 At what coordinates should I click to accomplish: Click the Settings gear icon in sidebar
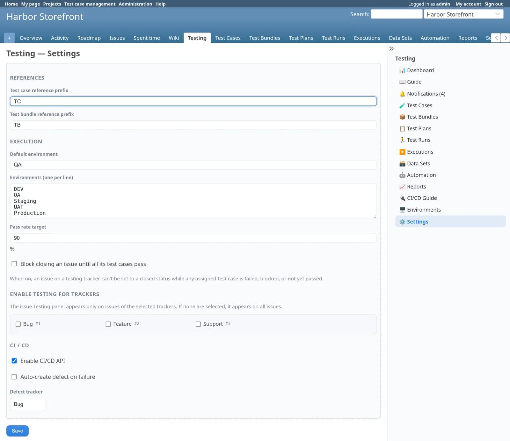tap(402, 222)
